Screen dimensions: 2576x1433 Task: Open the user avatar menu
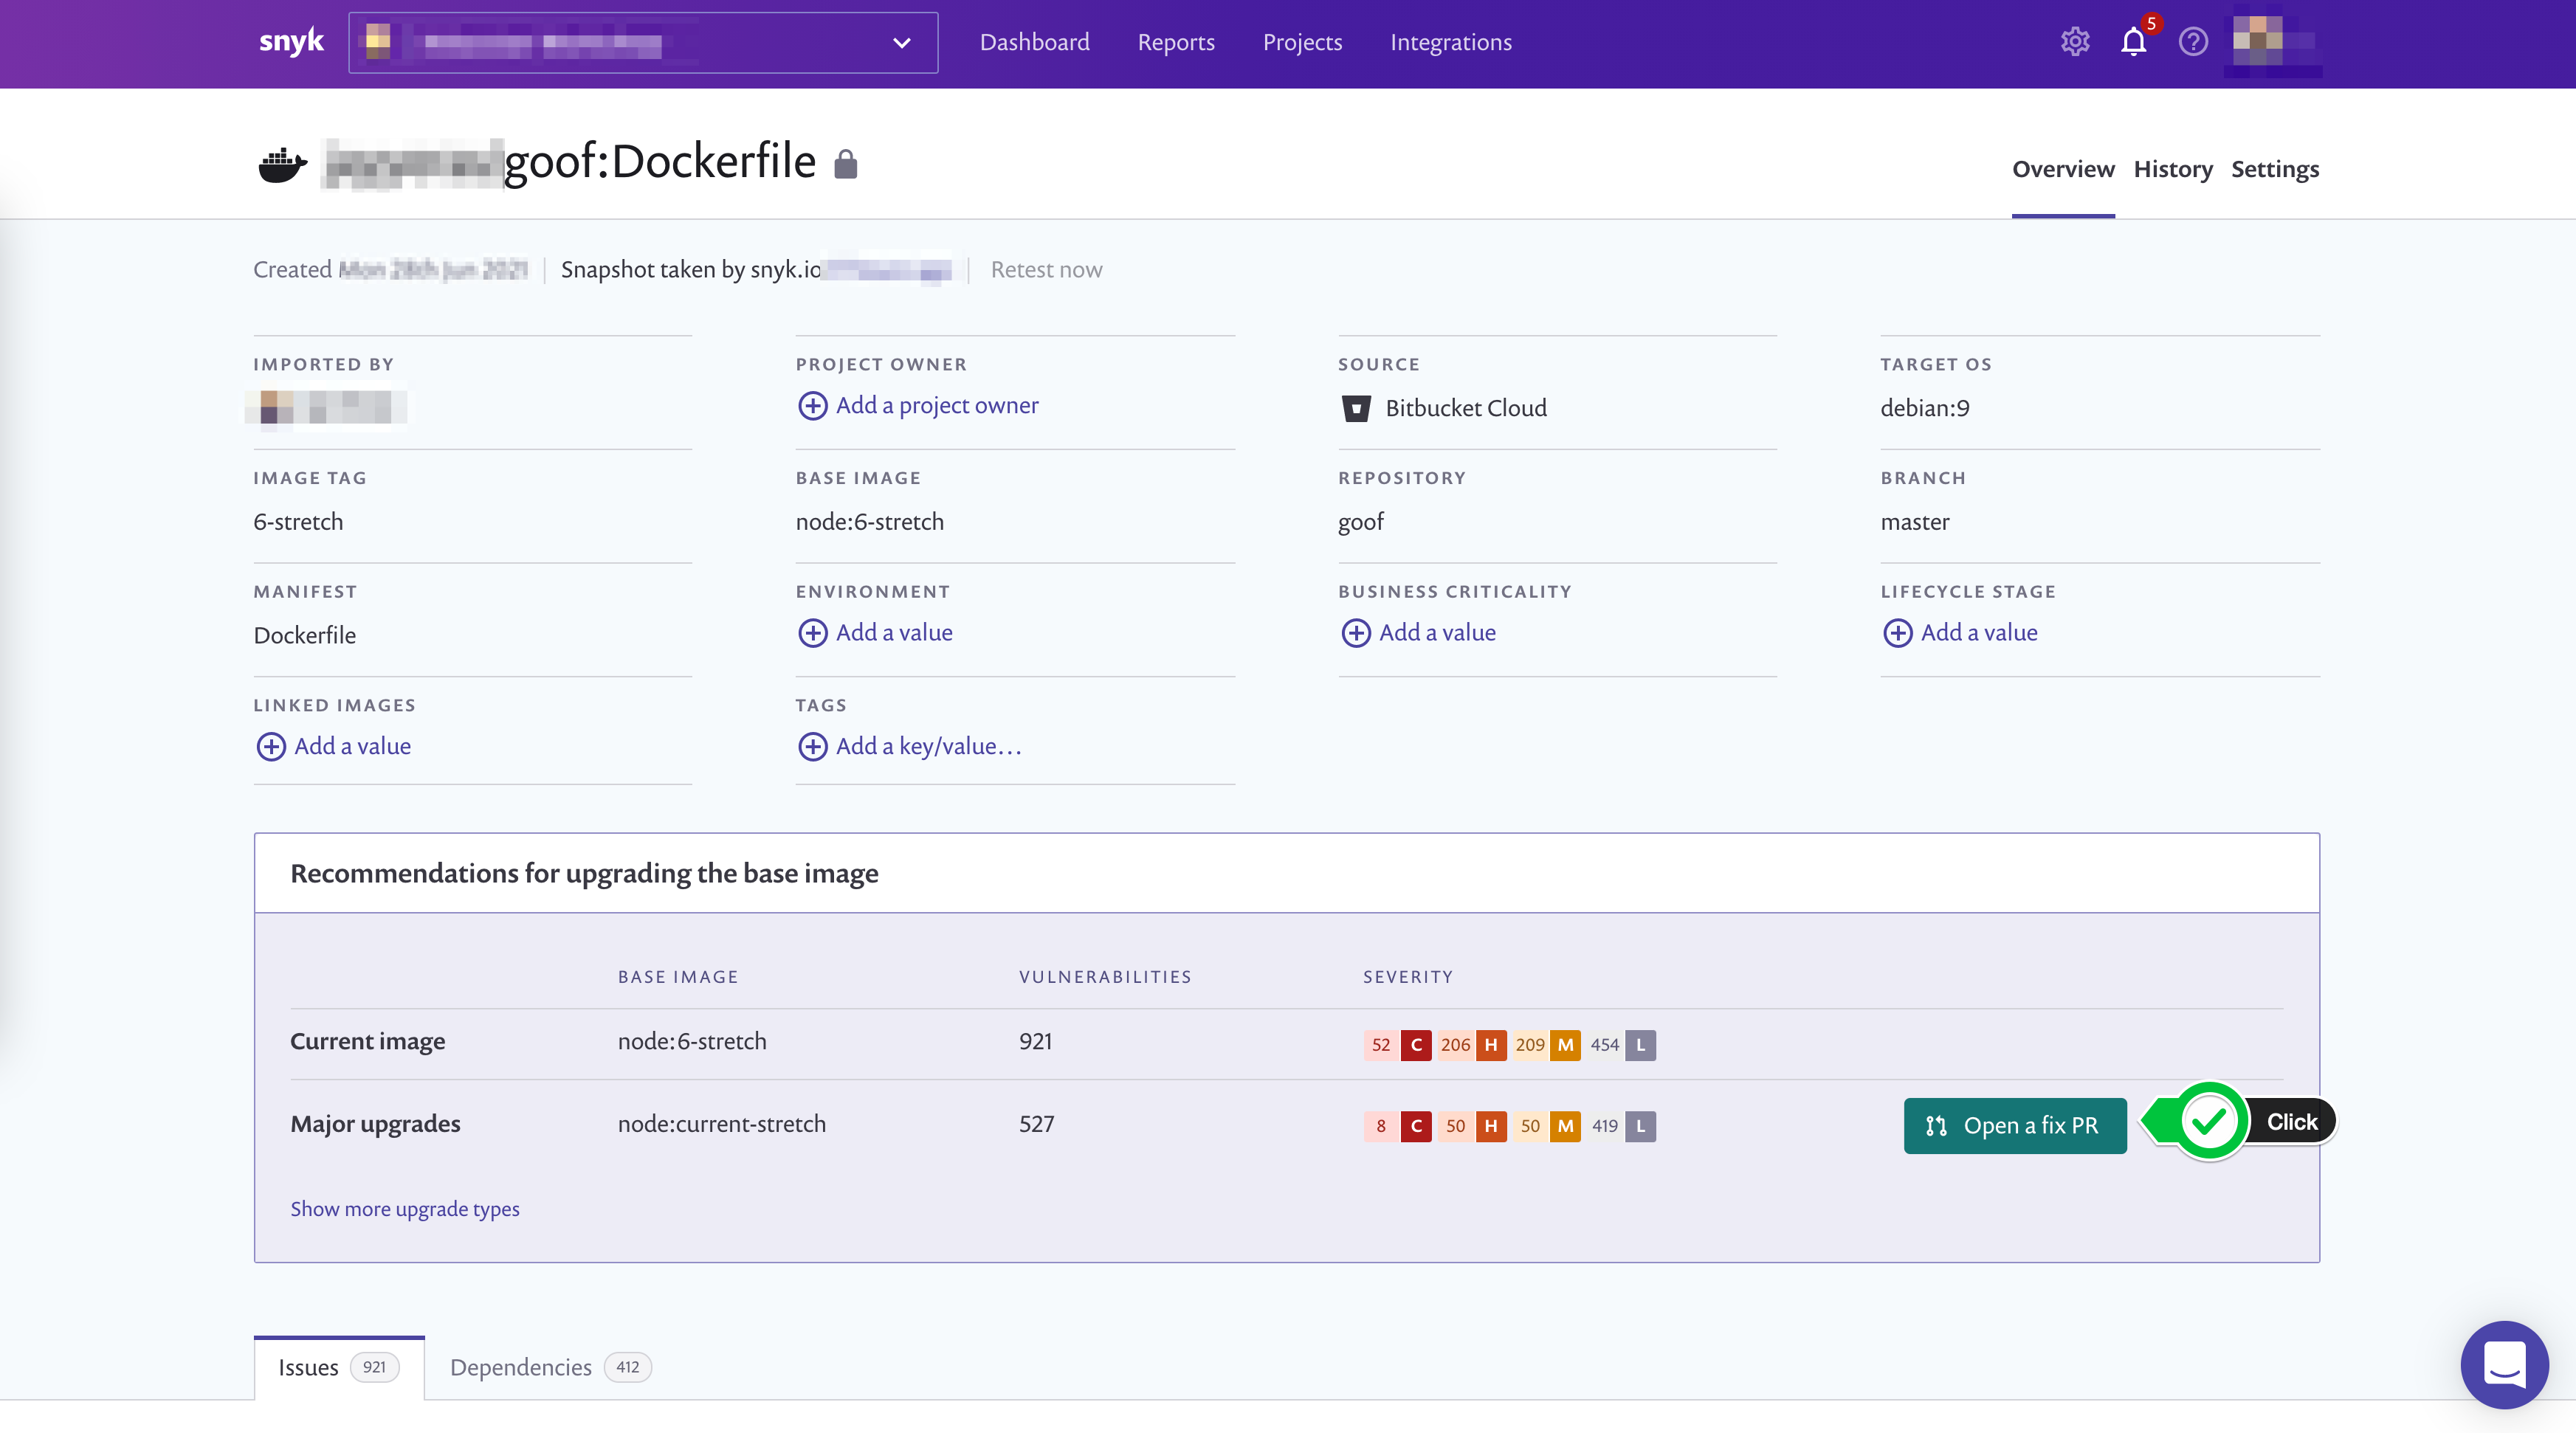coord(2272,42)
